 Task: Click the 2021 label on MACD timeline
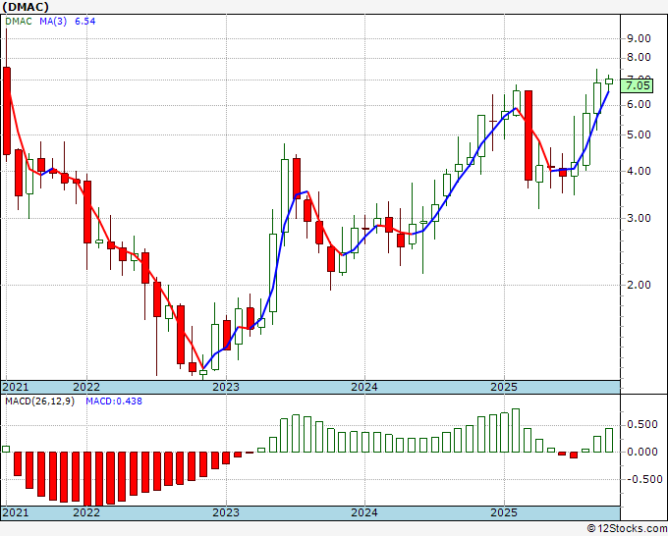point(16,512)
